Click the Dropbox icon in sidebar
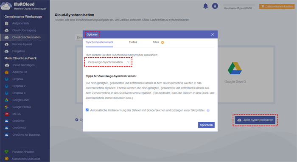Screen dimensions: 297x162 coord(7,79)
